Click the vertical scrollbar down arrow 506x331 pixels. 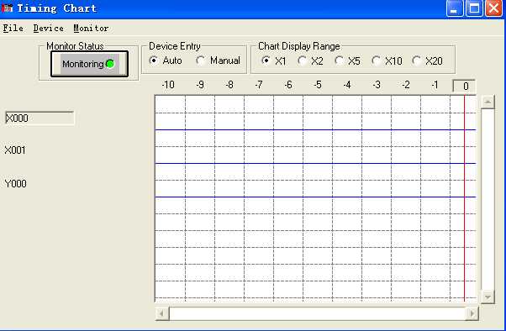488,297
